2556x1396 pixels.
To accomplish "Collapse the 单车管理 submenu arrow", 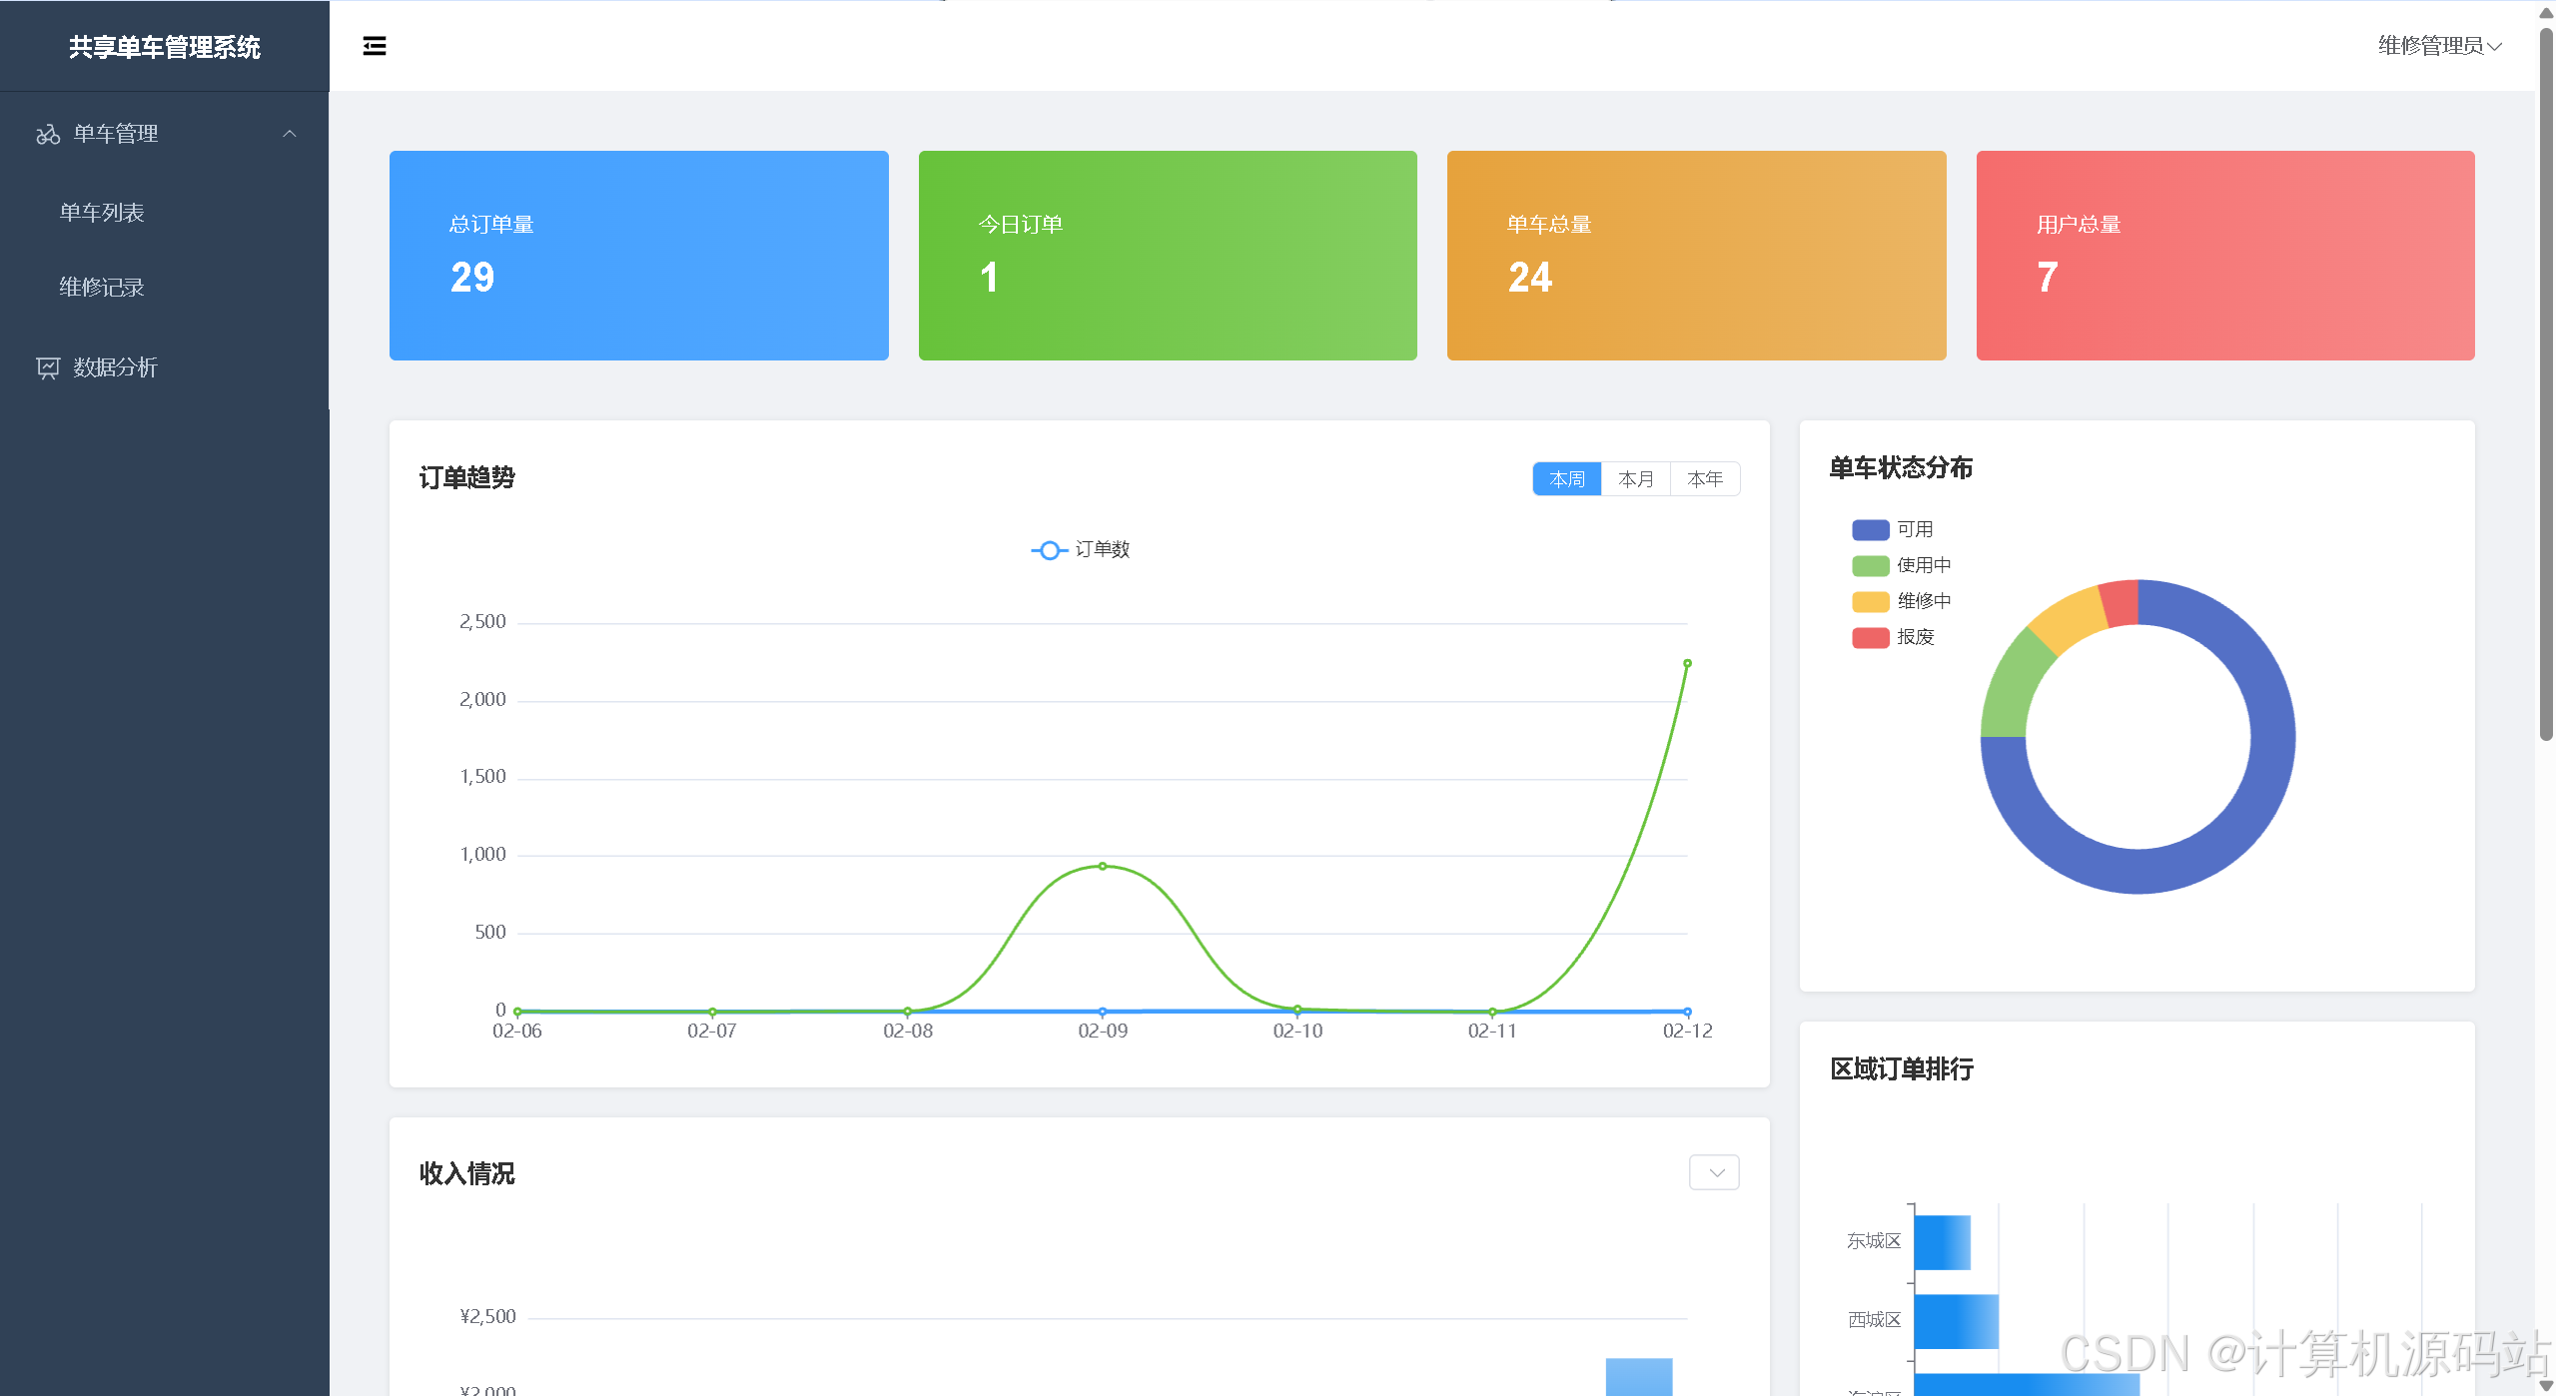I will click(x=290, y=134).
